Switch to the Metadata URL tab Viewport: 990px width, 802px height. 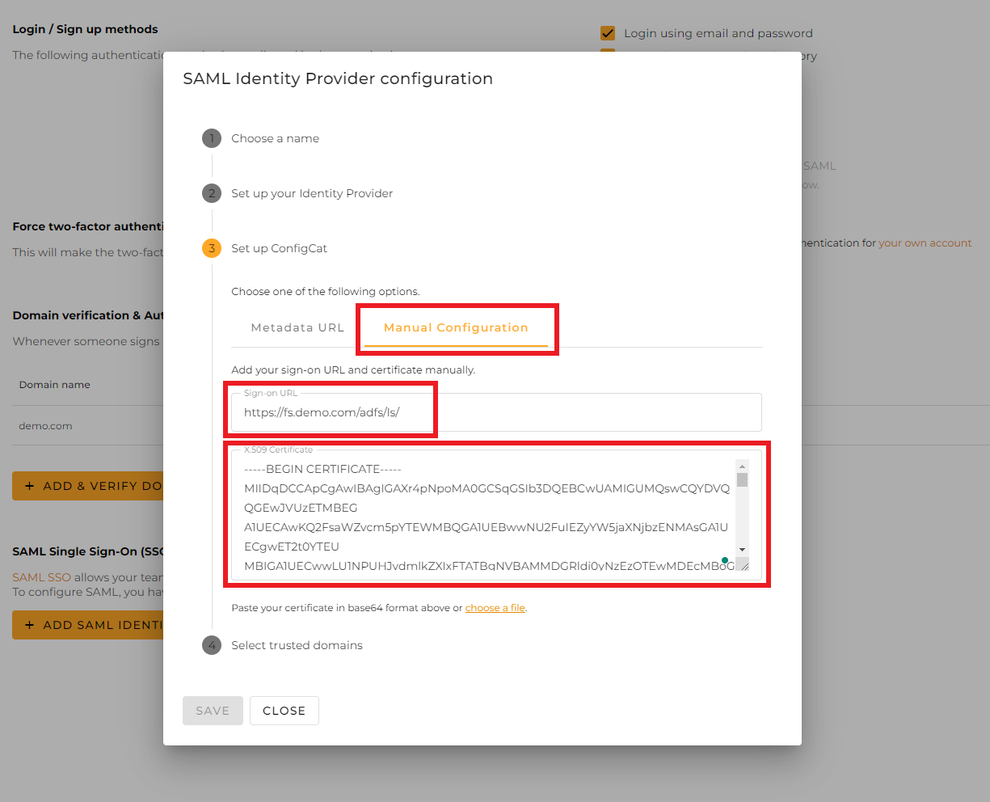coord(297,327)
